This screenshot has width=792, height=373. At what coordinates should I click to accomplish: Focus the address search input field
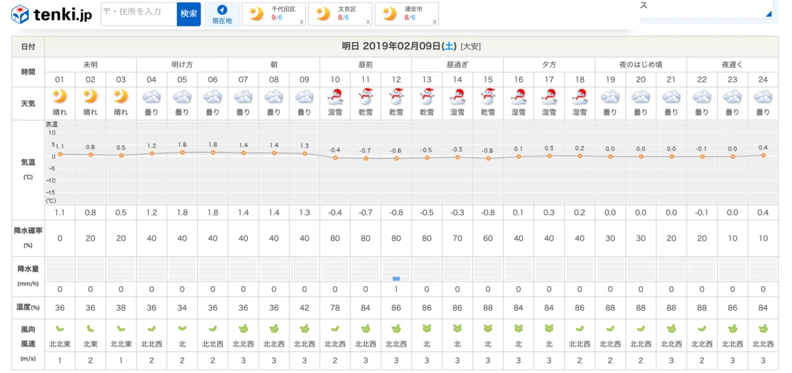pos(139,14)
